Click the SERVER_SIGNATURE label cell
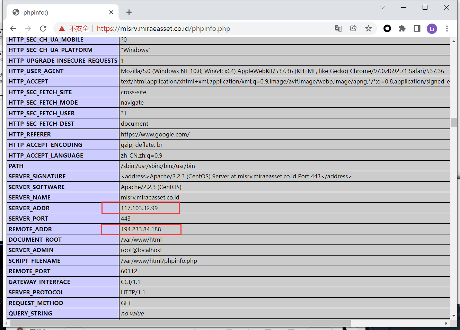Screen dimensions: 460x330 (63, 176)
